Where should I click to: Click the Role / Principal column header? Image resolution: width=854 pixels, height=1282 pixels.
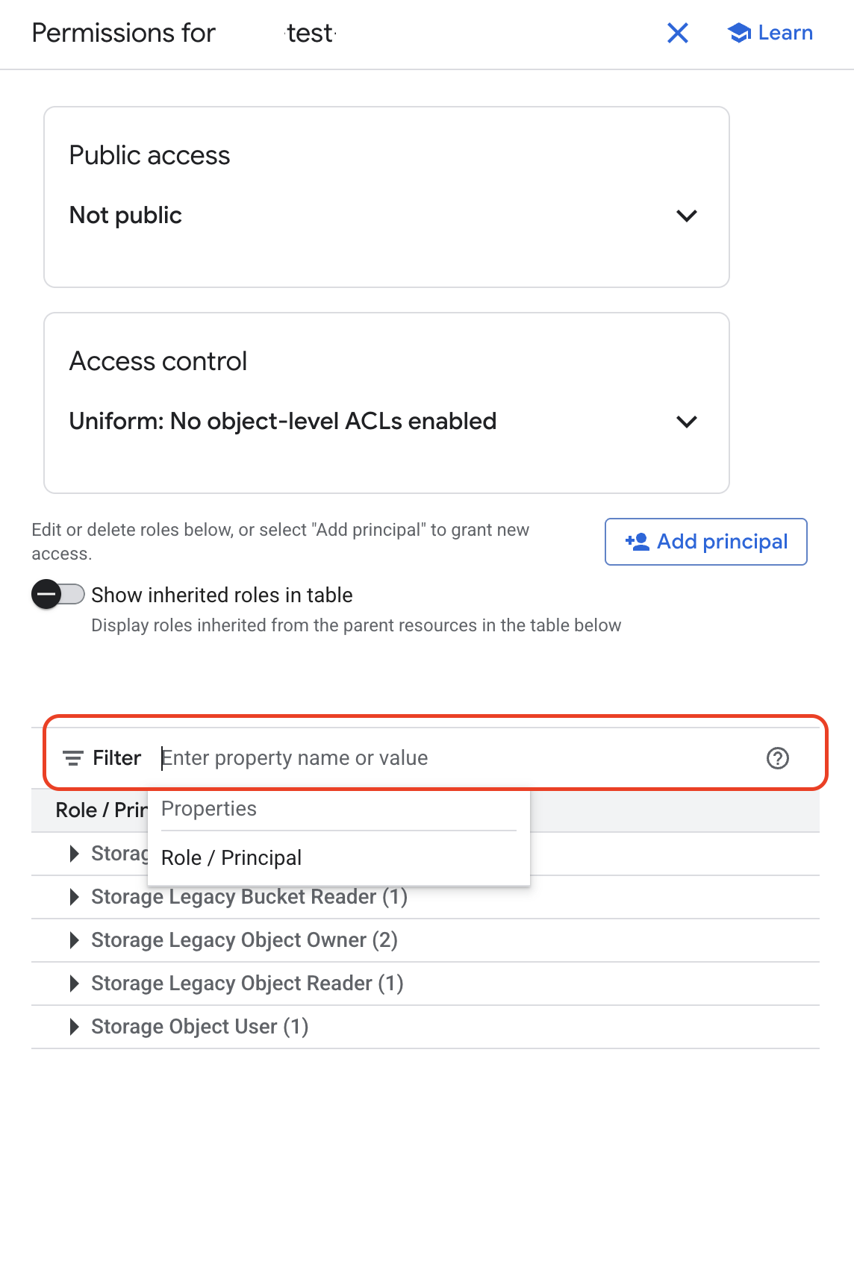[x=100, y=810]
